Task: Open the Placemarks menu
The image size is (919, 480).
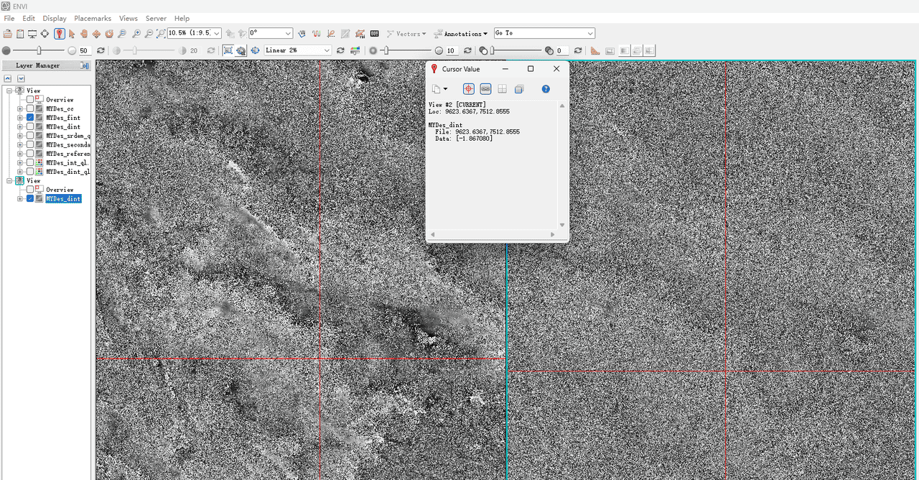Action: coord(93,18)
